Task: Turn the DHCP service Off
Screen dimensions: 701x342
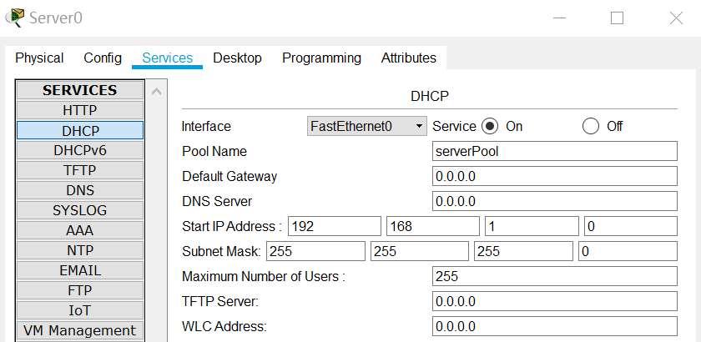Action: tap(591, 127)
